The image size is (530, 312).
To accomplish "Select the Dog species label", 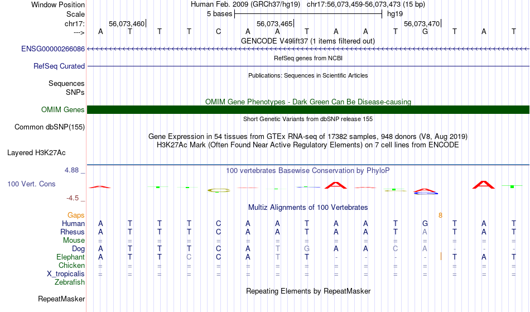I will pos(78,249).
